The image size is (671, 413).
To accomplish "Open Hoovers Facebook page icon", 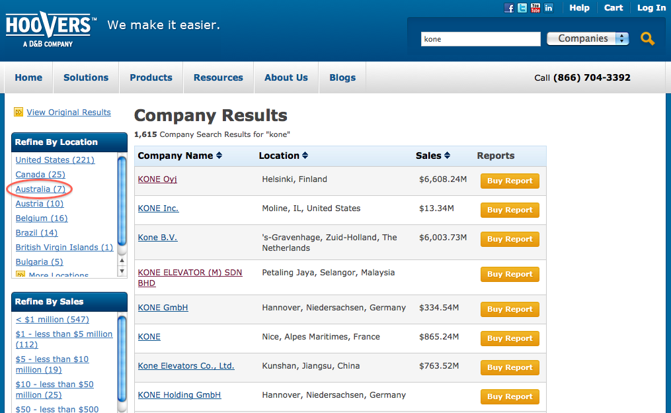I will click(x=509, y=8).
